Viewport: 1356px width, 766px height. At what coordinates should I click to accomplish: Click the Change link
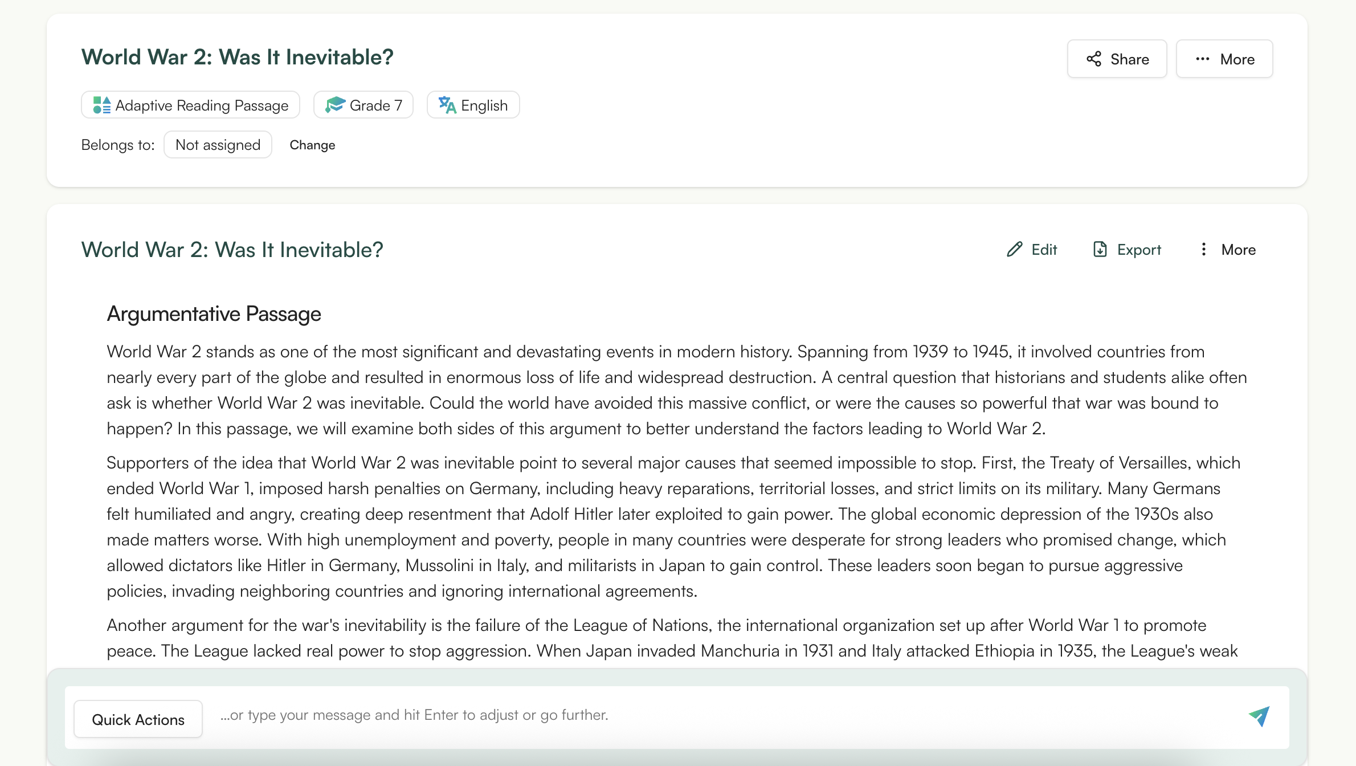tap(312, 145)
